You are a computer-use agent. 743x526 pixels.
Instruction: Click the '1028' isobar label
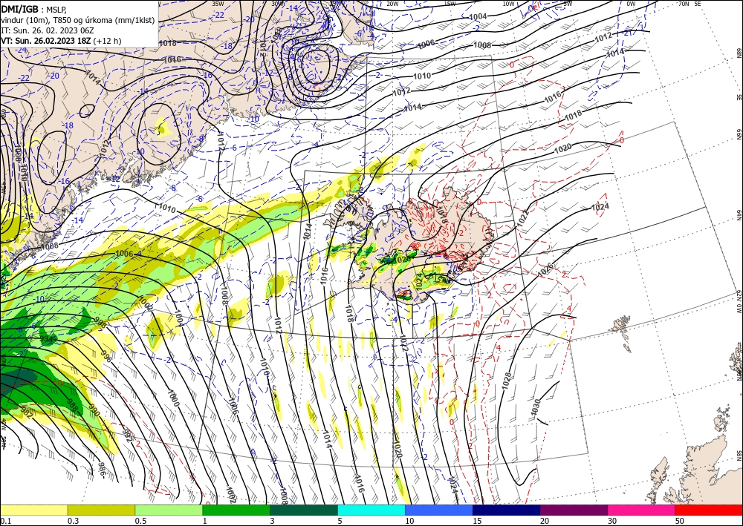click(507, 381)
